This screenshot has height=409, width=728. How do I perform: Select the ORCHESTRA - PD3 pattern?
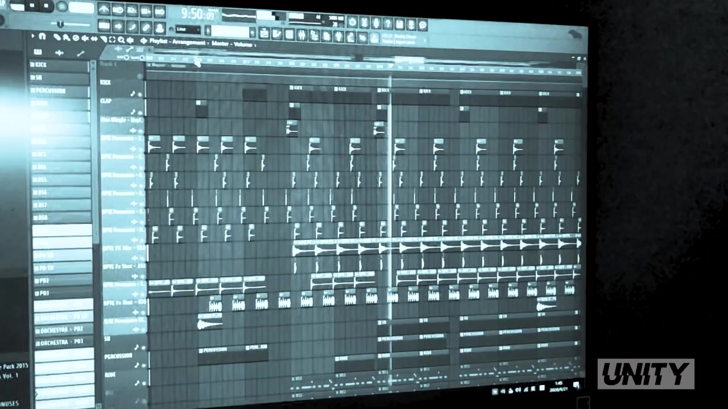tap(63, 343)
